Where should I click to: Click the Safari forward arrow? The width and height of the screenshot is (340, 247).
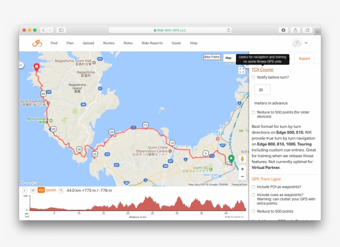(x=50, y=30)
